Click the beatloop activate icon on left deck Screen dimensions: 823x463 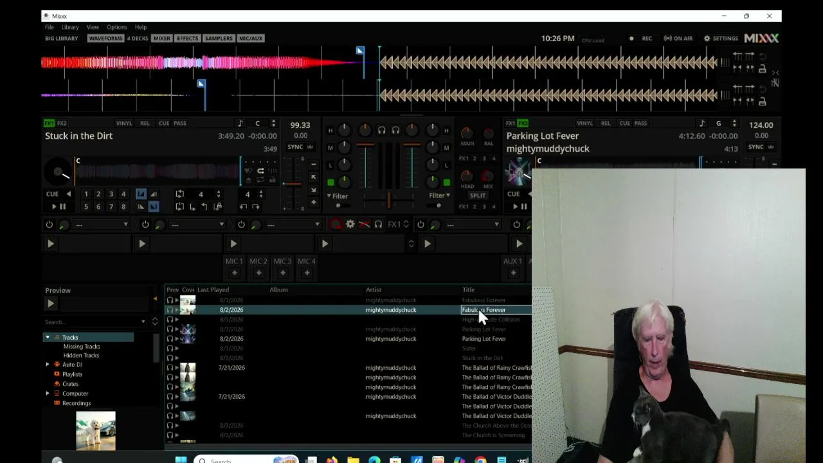(179, 194)
